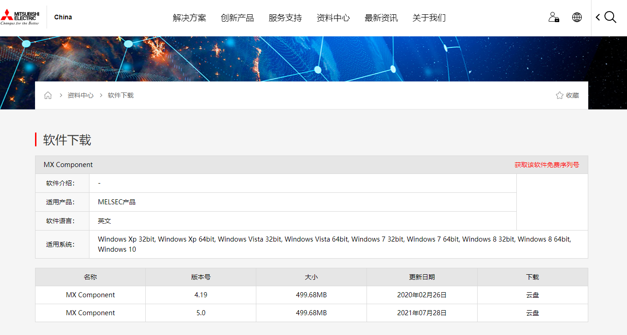Open the 创新产品 navigation menu
This screenshot has height=335, width=627.
click(x=237, y=17)
